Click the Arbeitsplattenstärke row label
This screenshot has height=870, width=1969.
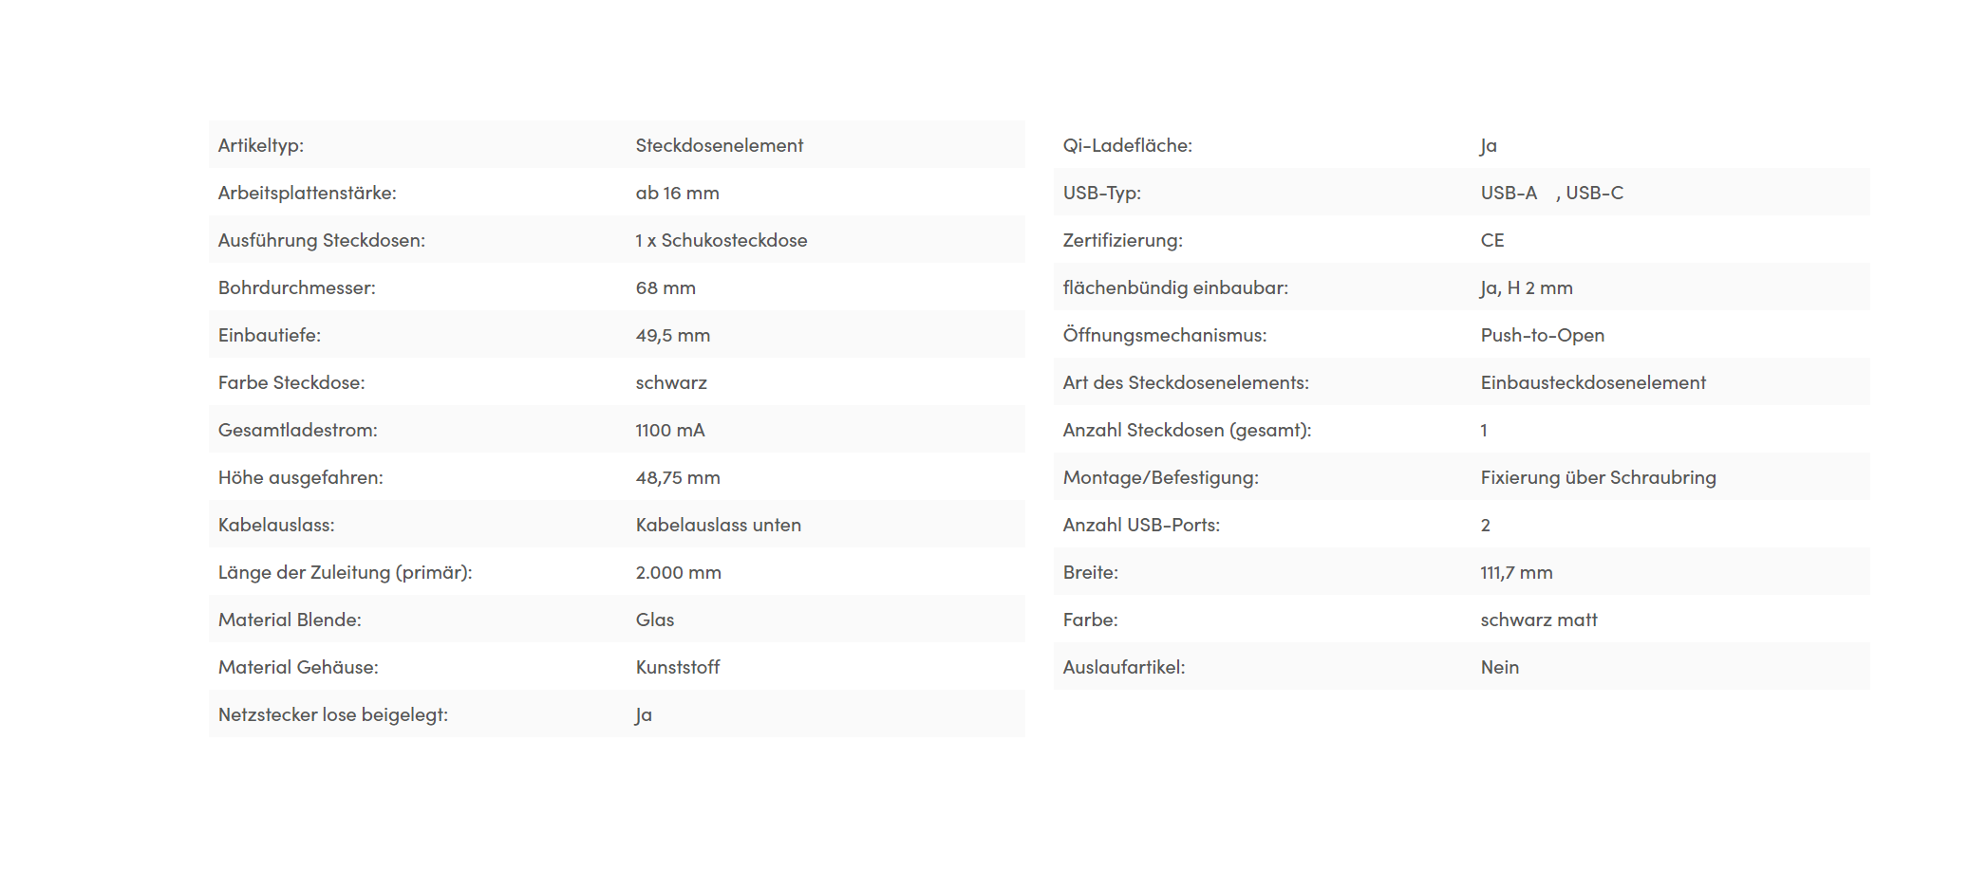[307, 193]
